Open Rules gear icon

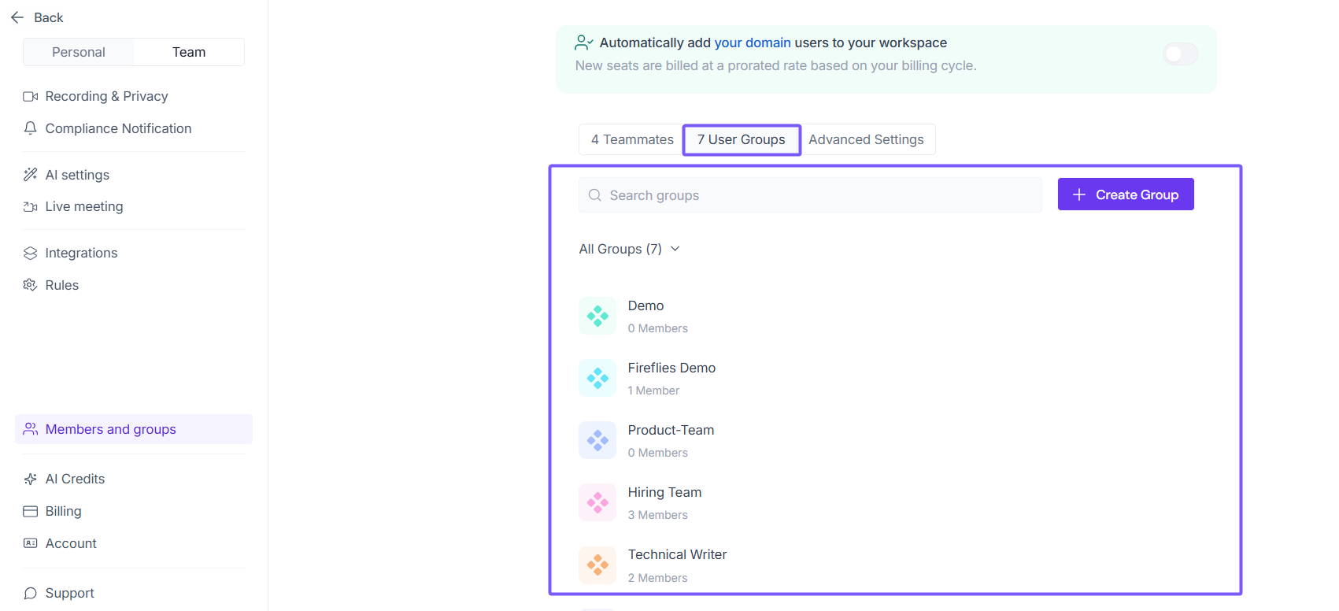click(x=31, y=285)
